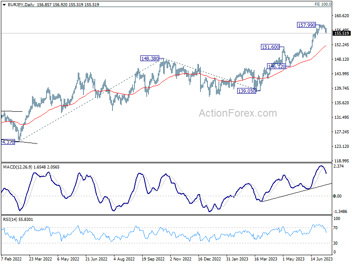This screenshot has height=264, width=352.
Task: Click the ActionForex.com watermark
Action: (x=238, y=113)
